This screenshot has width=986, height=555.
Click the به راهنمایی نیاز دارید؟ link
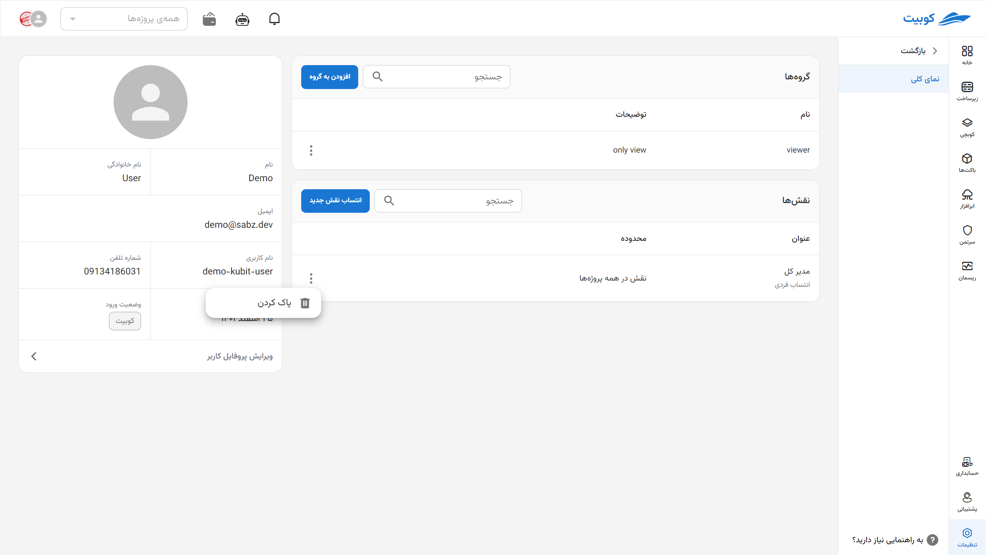[888, 540]
